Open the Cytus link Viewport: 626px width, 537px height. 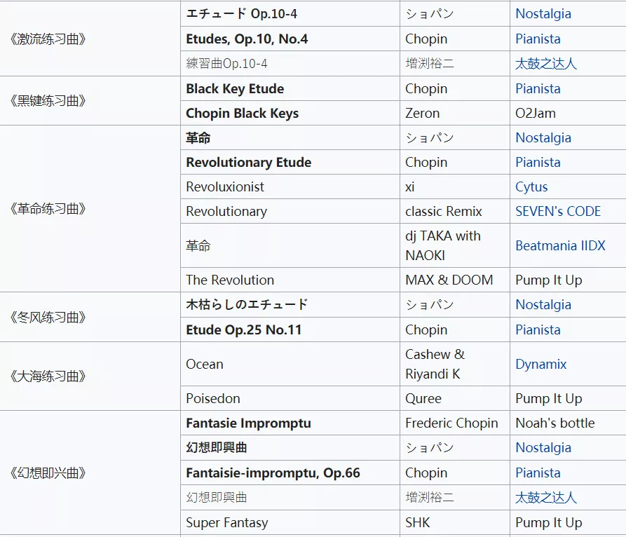point(531,187)
